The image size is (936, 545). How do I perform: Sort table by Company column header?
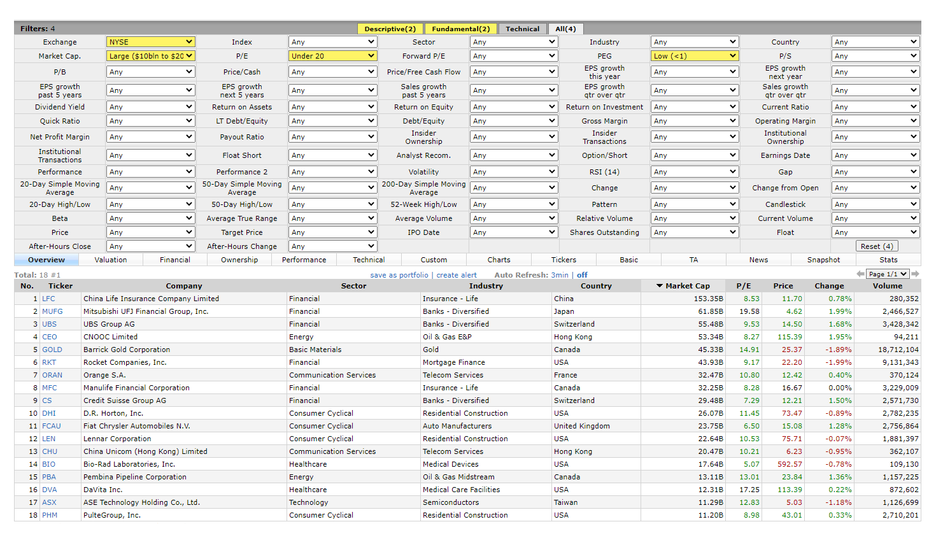[x=184, y=286]
